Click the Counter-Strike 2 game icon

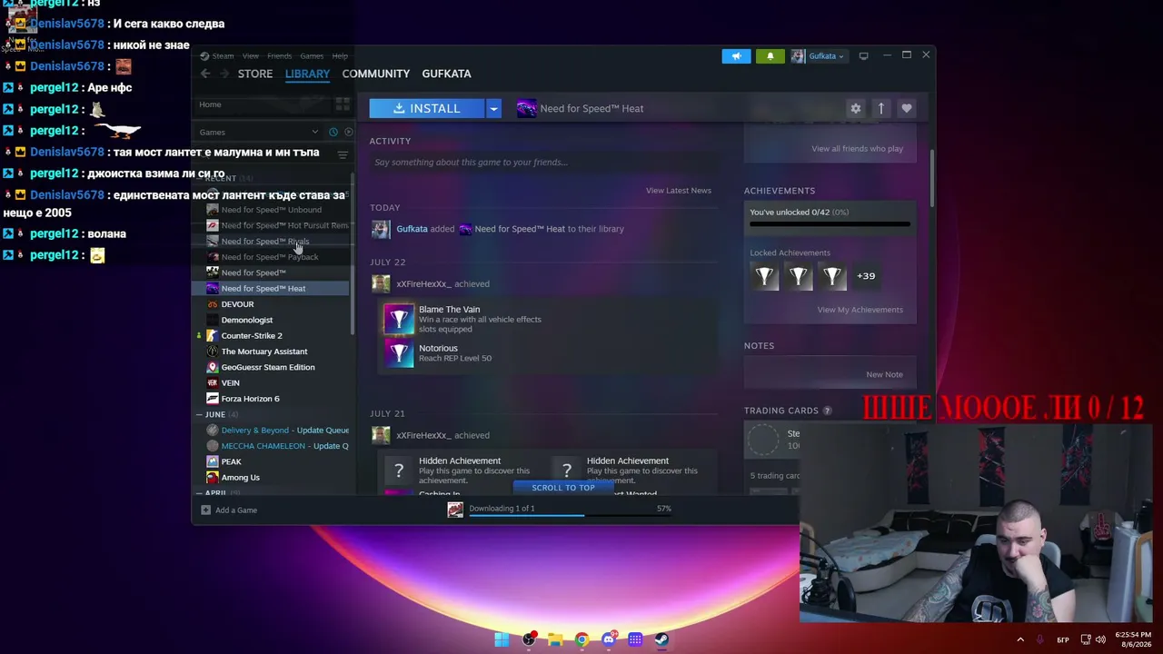click(x=213, y=335)
